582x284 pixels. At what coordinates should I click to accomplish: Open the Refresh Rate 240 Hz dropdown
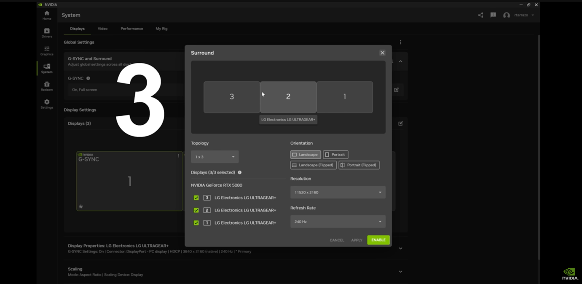[x=338, y=222]
